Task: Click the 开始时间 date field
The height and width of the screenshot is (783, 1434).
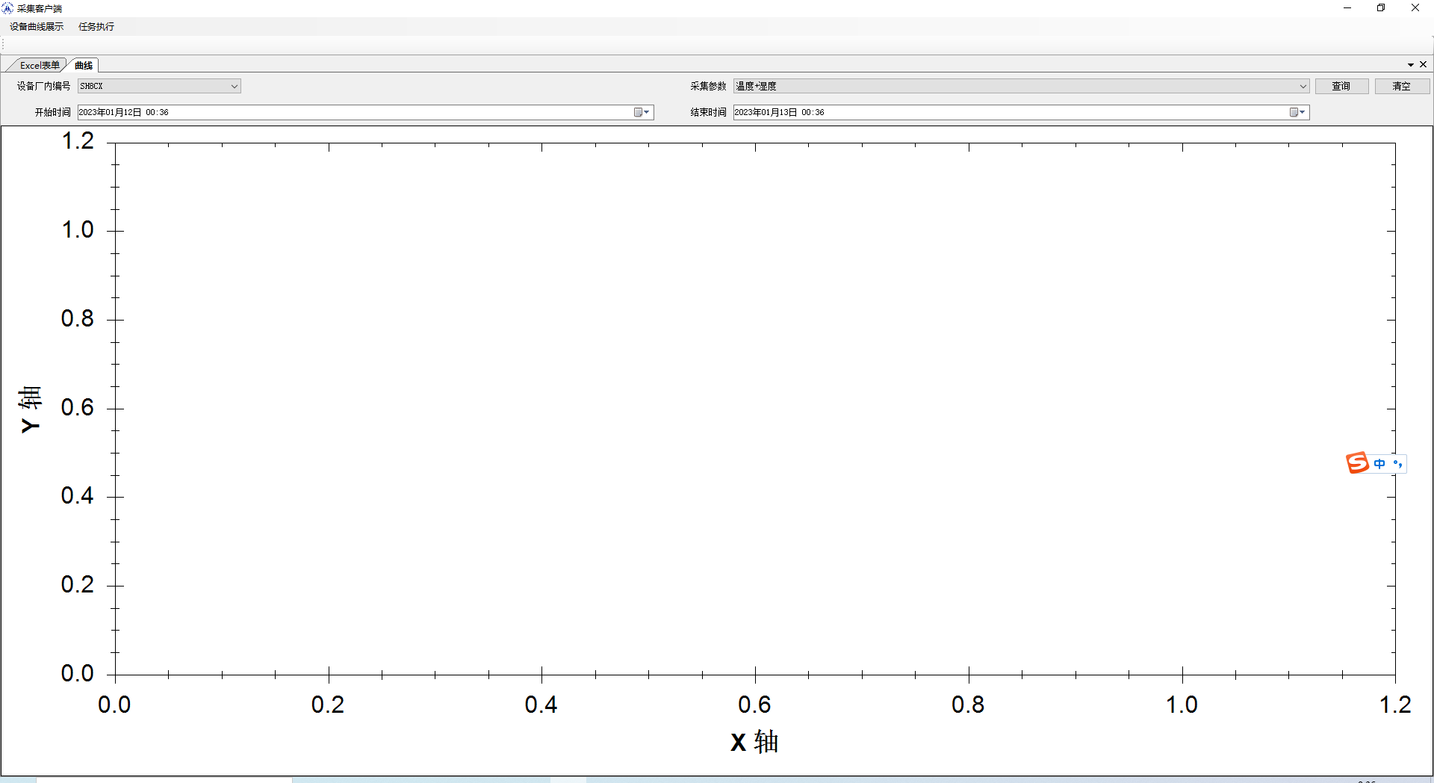Action: coord(366,112)
